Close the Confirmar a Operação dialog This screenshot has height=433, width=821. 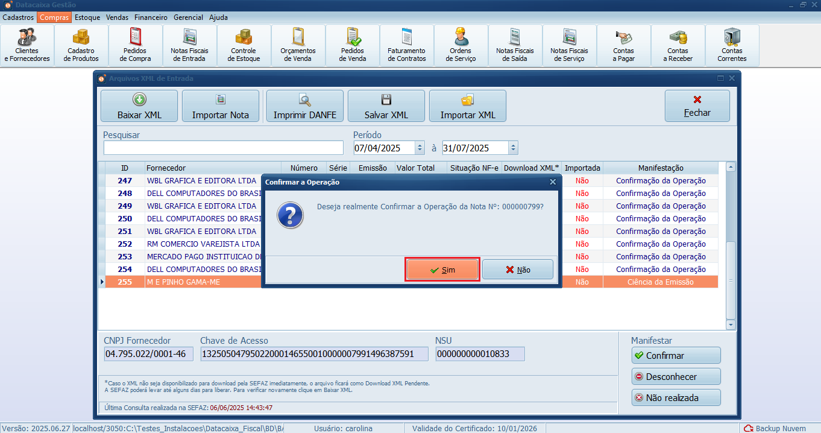click(x=553, y=182)
